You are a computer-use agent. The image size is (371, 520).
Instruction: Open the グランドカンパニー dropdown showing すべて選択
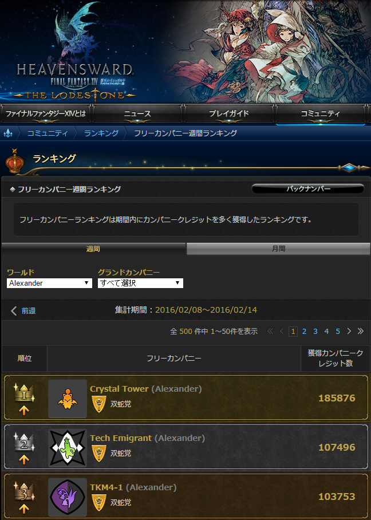[140, 283]
